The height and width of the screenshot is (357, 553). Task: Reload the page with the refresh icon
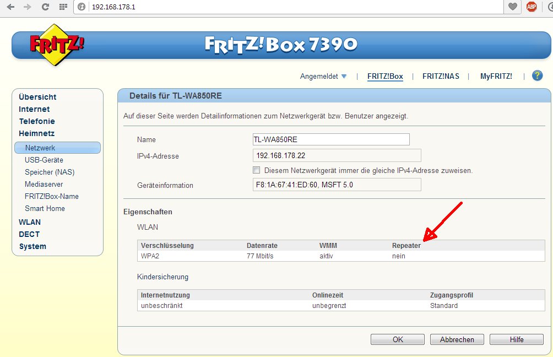click(45, 7)
